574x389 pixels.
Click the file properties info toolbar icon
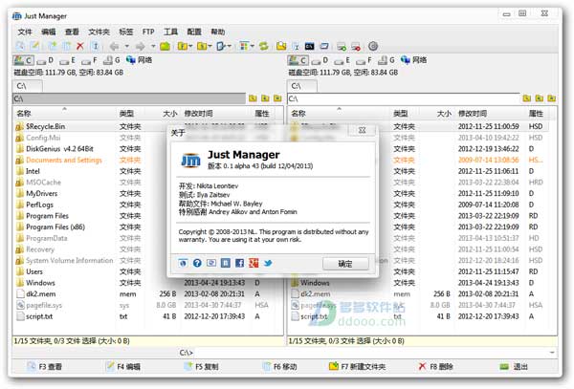pyautogui.click(x=95, y=46)
